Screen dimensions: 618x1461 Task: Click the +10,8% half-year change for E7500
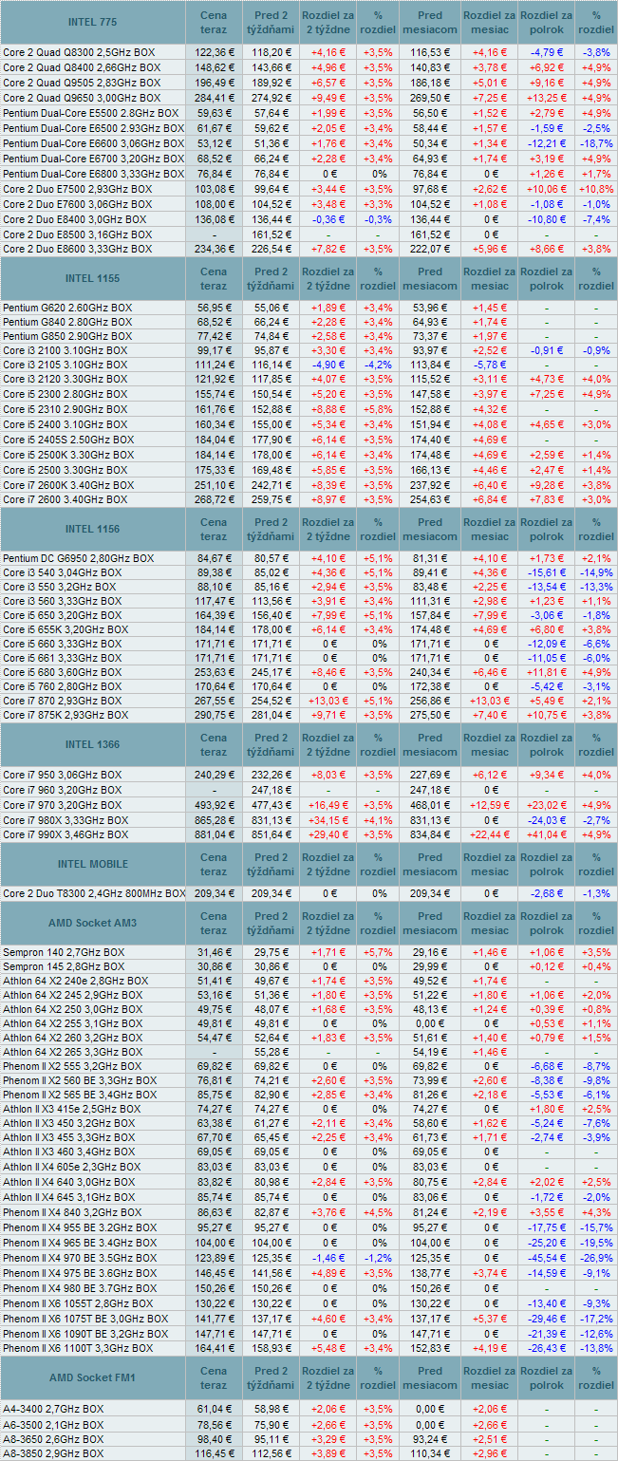click(596, 189)
